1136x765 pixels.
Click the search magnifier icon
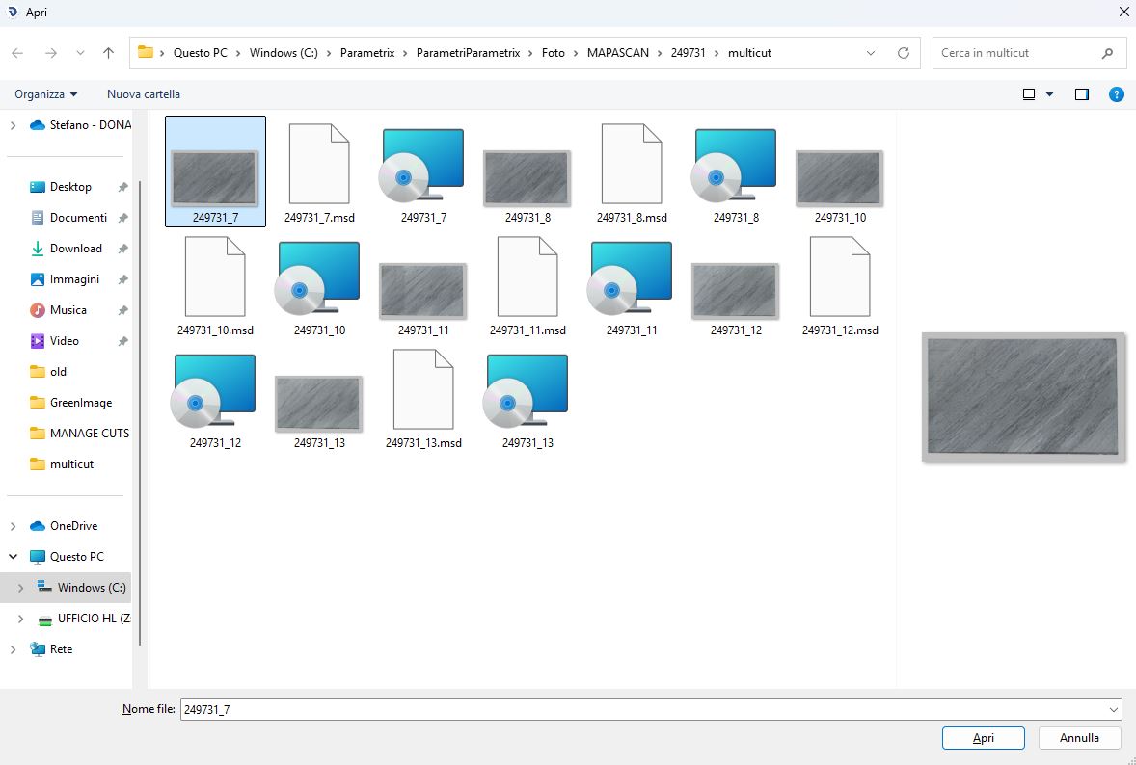pyautogui.click(x=1107, y=53)
